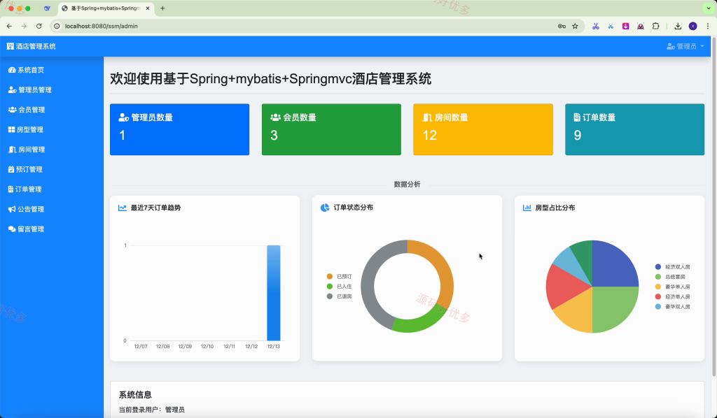The height and width of the screenshot is (418, 717).
Task: Reload the page
Action: [x=39, y=26]
